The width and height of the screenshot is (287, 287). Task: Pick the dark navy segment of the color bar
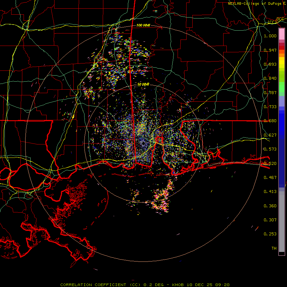point(282,161)
